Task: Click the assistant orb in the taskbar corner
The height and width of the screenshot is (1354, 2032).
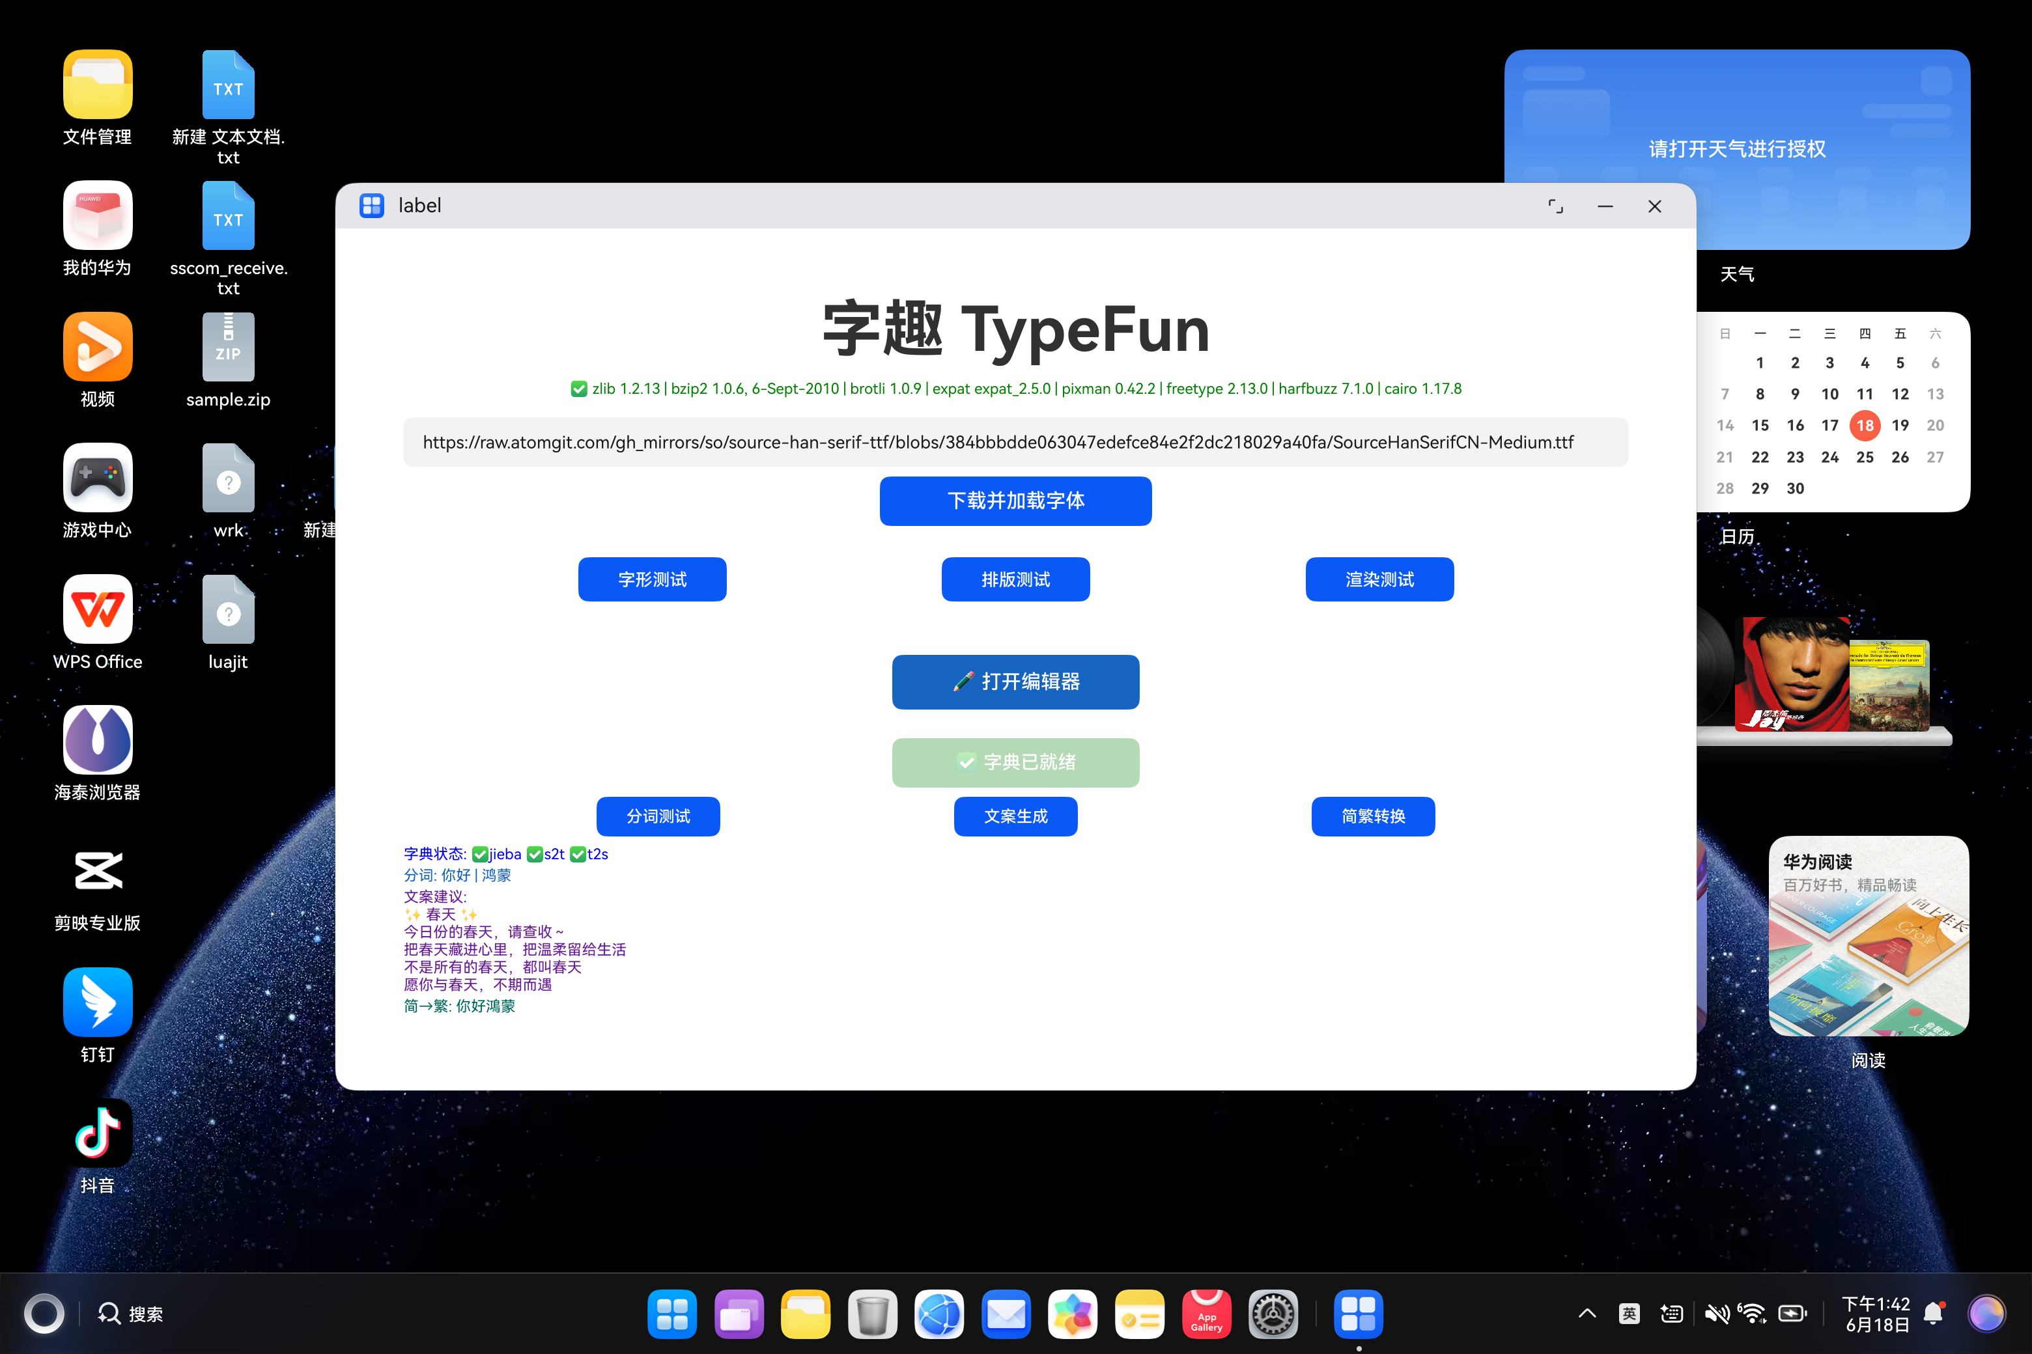Action: 1986,1314
